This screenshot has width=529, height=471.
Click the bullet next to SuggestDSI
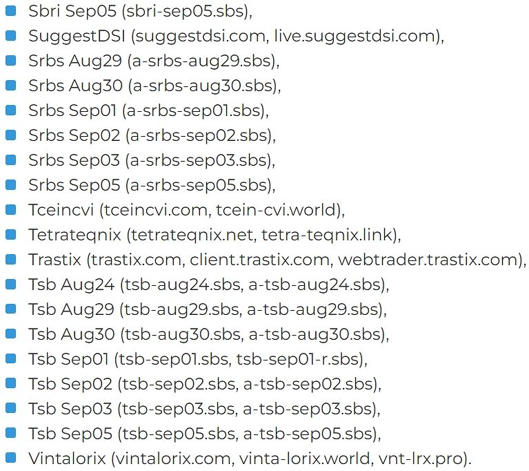click(10, 35)
